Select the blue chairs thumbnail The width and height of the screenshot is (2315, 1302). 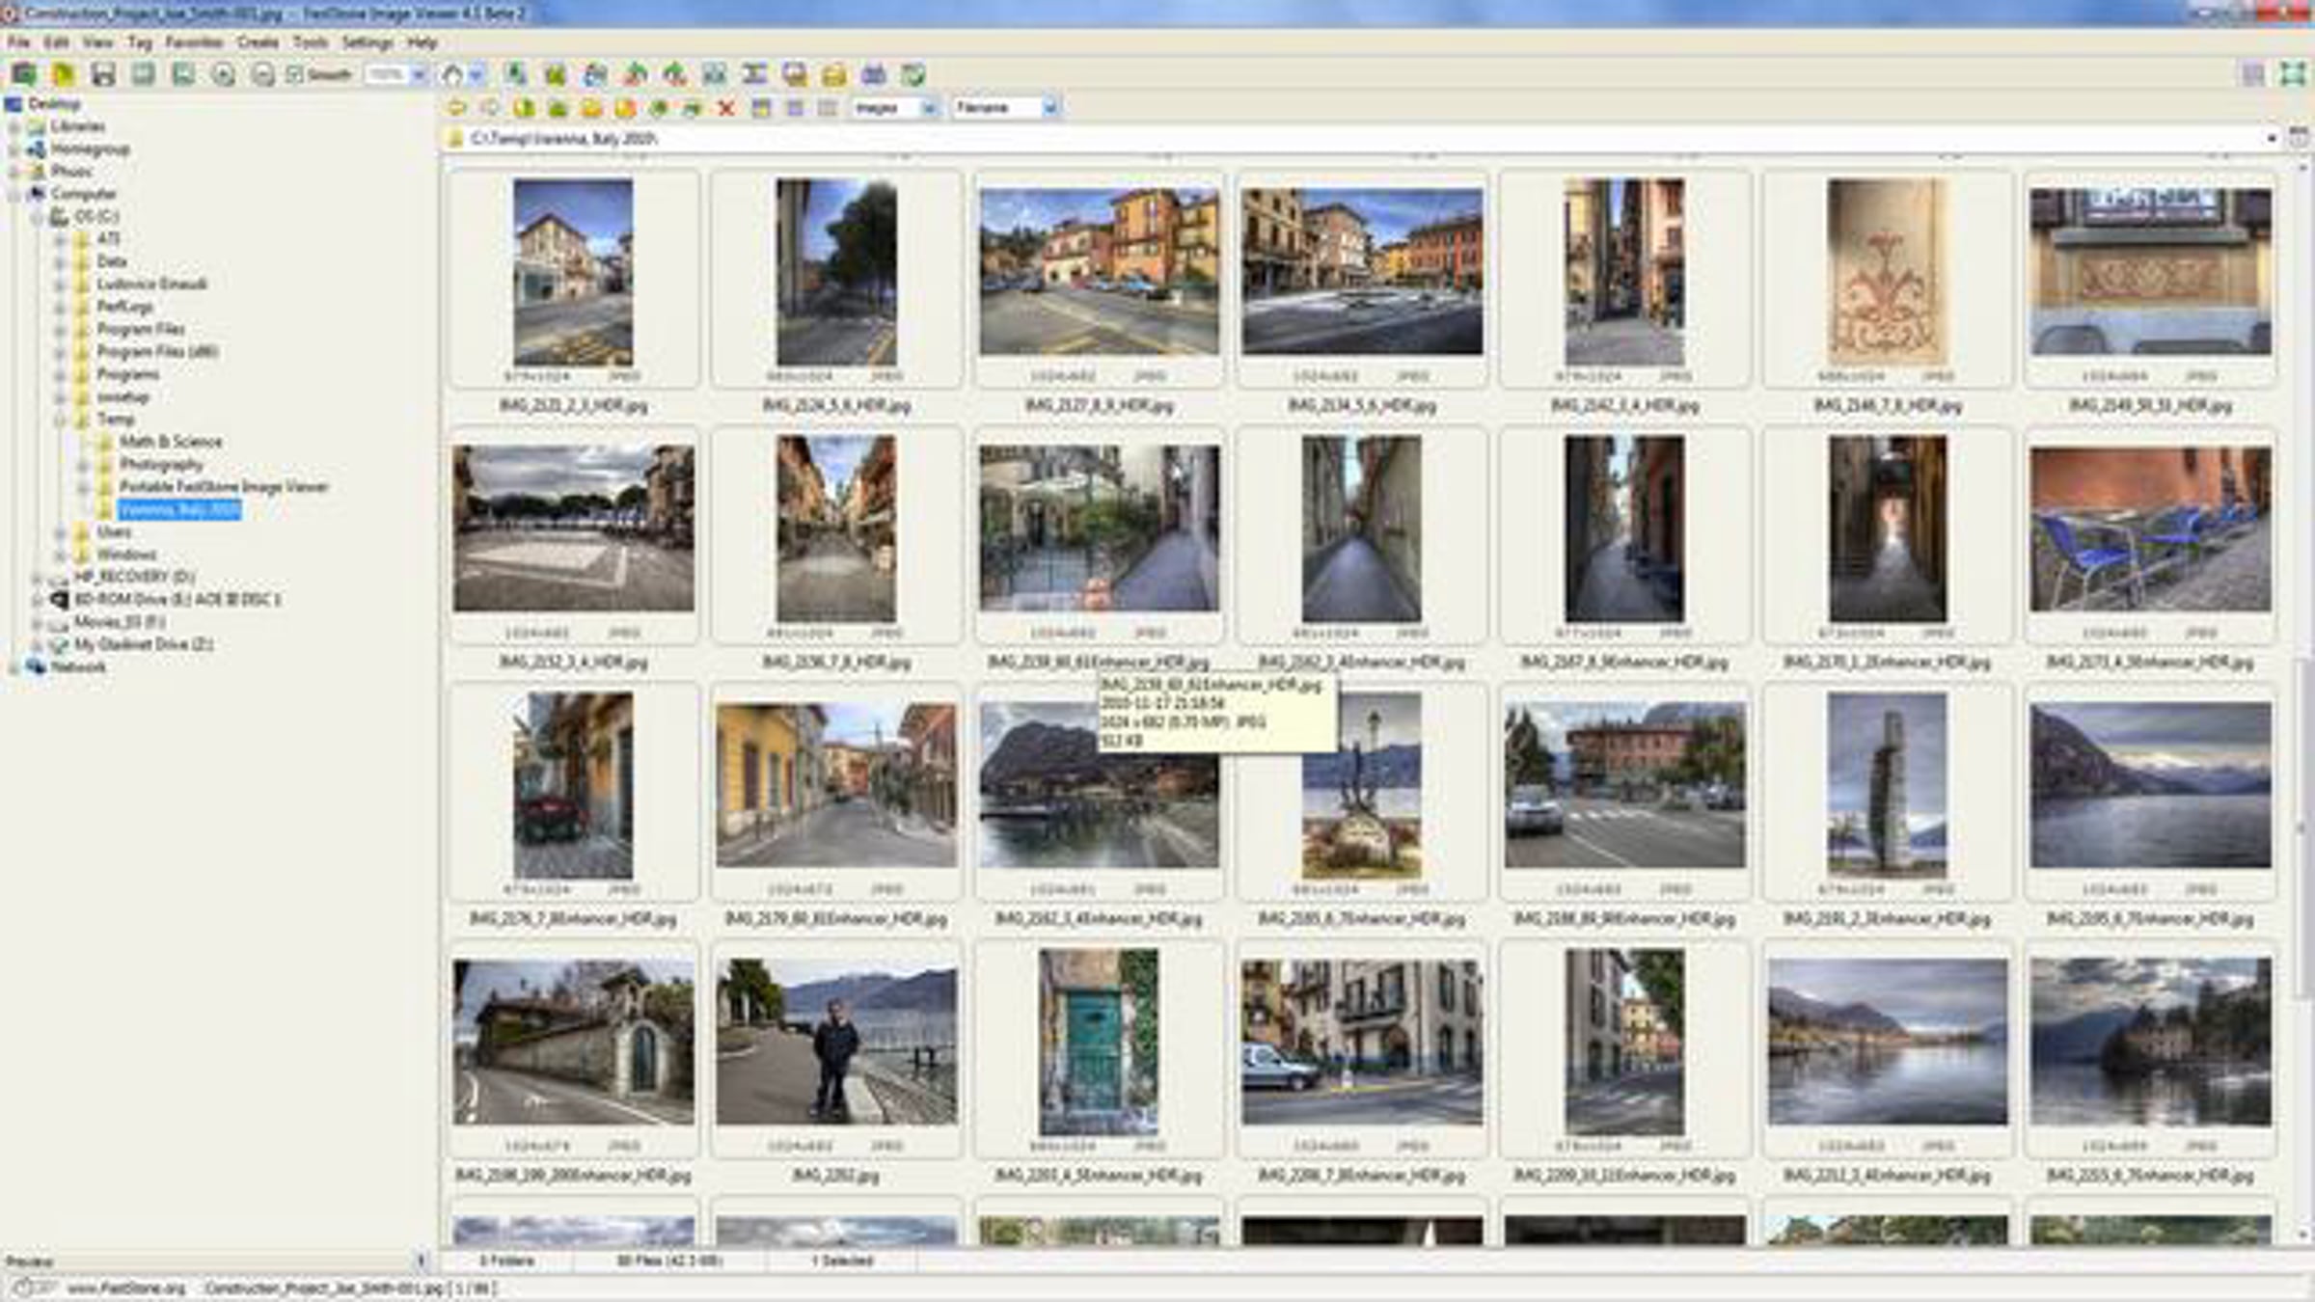2150,529
